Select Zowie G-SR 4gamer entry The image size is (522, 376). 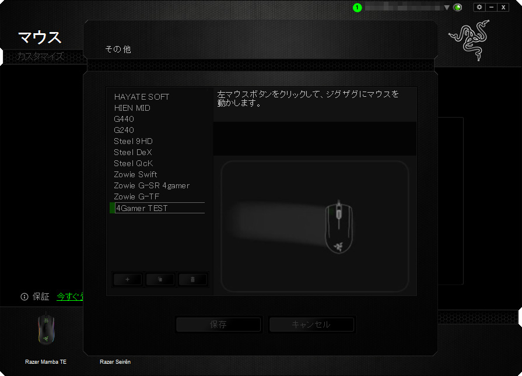click(152, 185)
